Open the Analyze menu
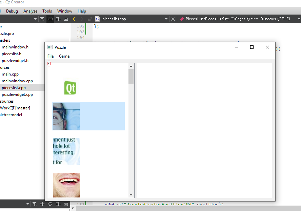Screen dimensions: 301x211 tap(30, 11)
